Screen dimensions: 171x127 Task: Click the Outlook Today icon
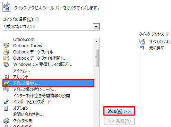coord(6,45)
